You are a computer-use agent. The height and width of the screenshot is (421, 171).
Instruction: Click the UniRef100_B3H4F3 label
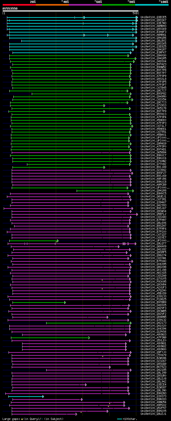coord(153,32)
